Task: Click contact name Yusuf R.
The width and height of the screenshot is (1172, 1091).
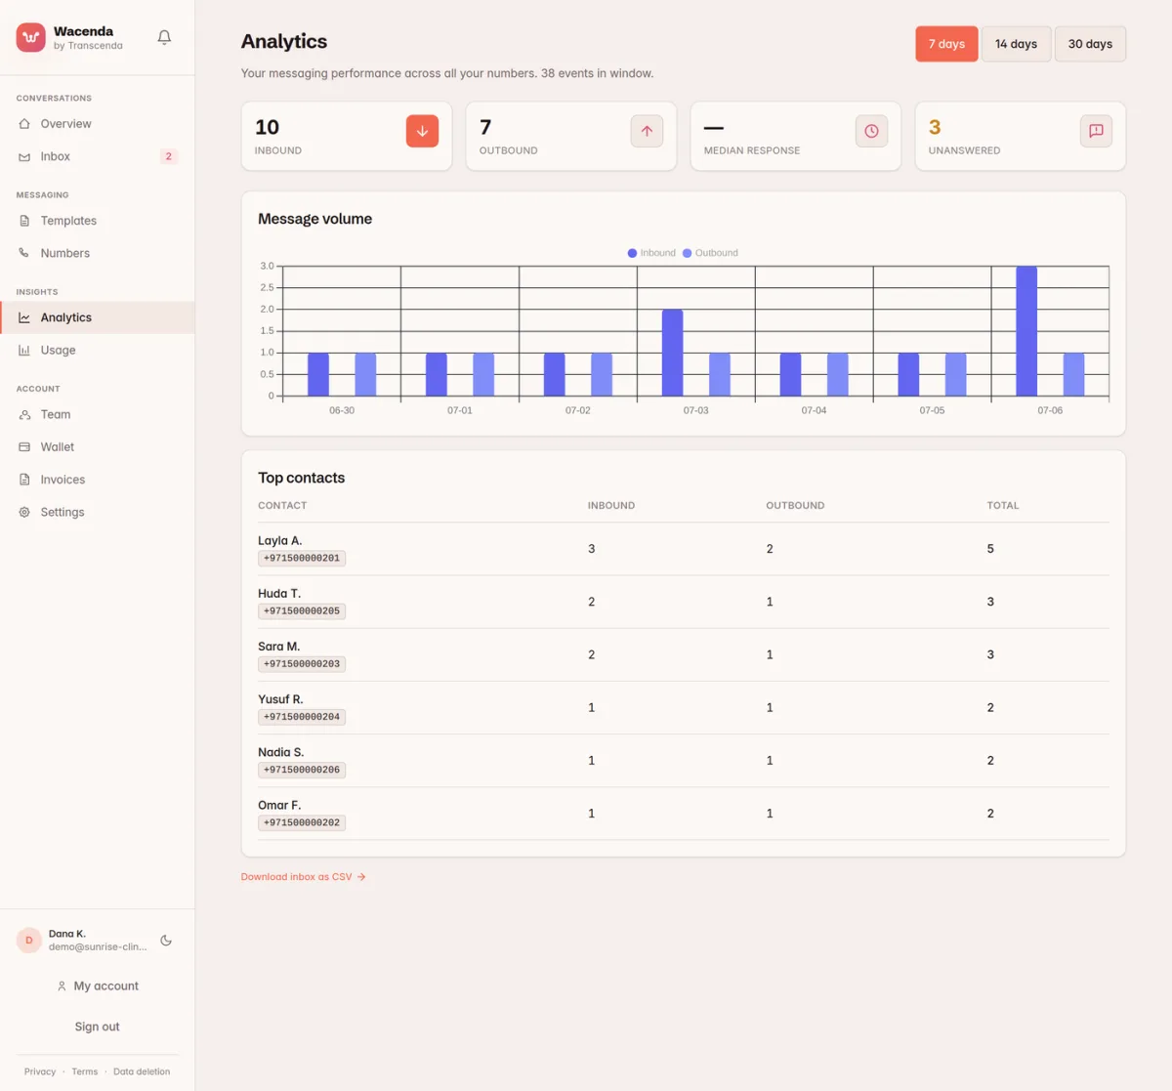Action: pos(280,699)
